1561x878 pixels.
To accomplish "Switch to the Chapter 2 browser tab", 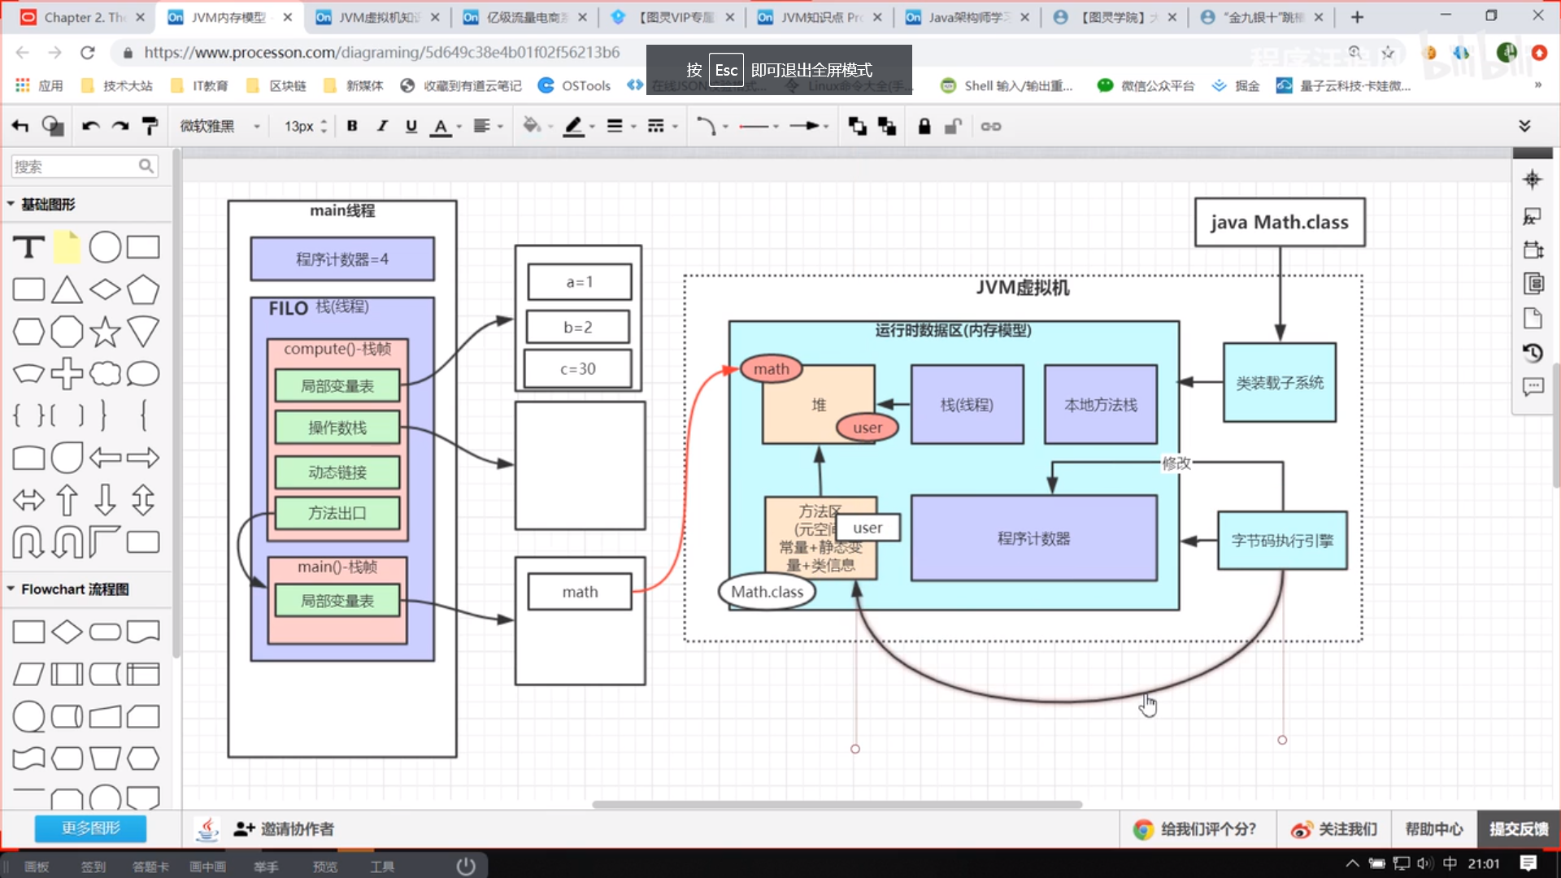I will coord(83,17).
